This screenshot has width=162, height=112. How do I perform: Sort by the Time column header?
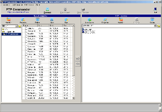[x=66, y=26]
